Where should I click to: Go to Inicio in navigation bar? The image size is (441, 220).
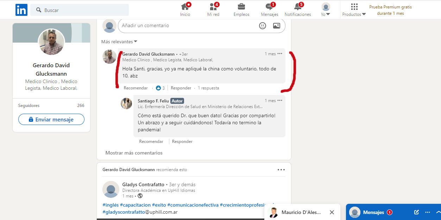tap(185, 10)
